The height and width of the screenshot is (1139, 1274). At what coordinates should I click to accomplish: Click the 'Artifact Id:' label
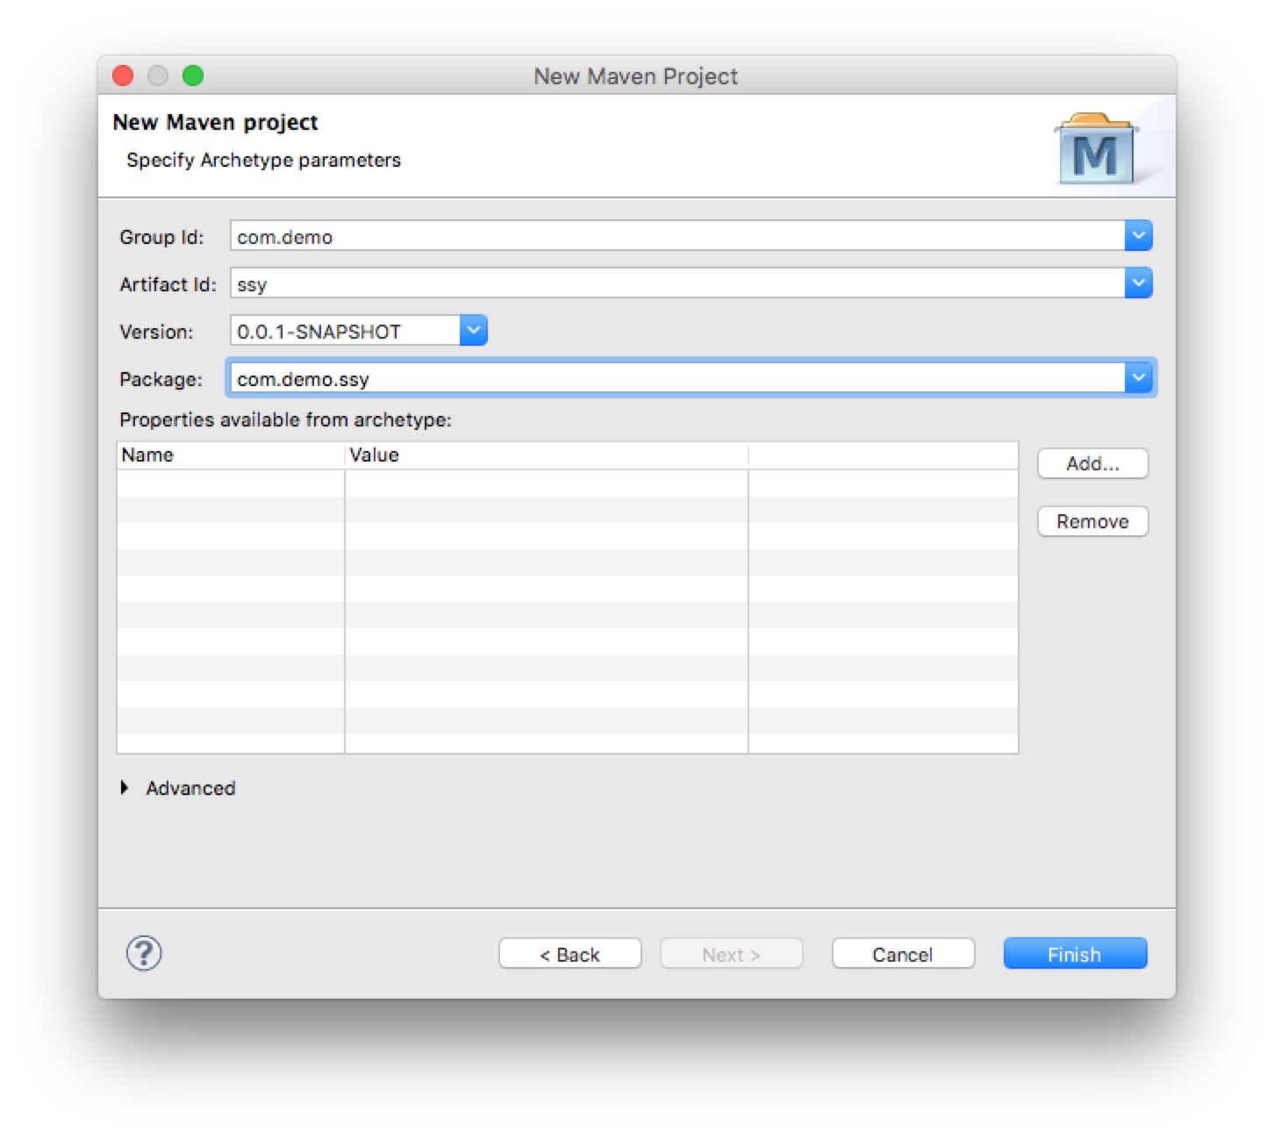coord(168,284)
